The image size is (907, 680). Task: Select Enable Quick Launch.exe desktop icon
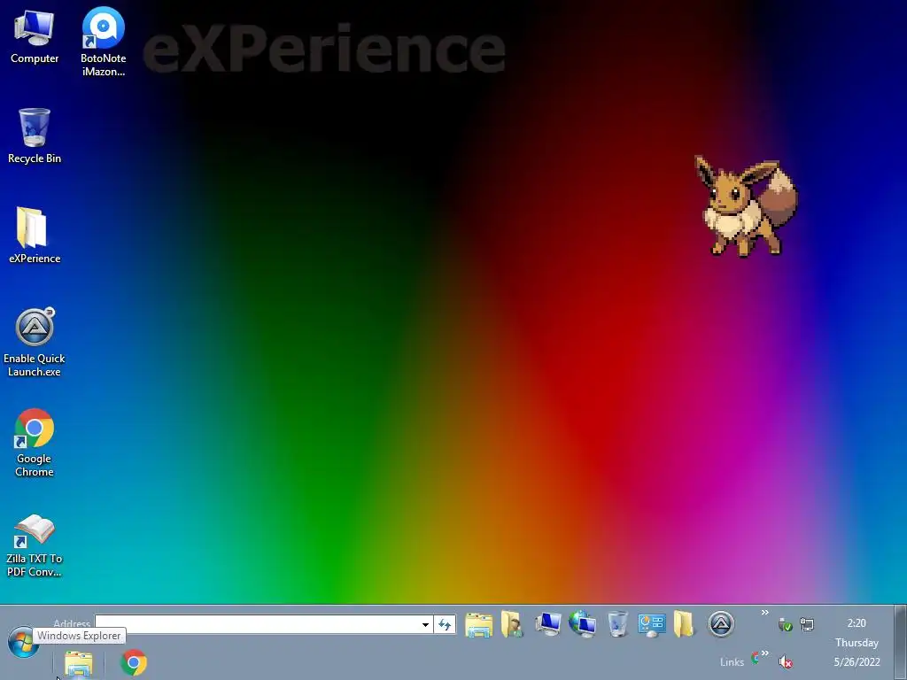[35, 343]
